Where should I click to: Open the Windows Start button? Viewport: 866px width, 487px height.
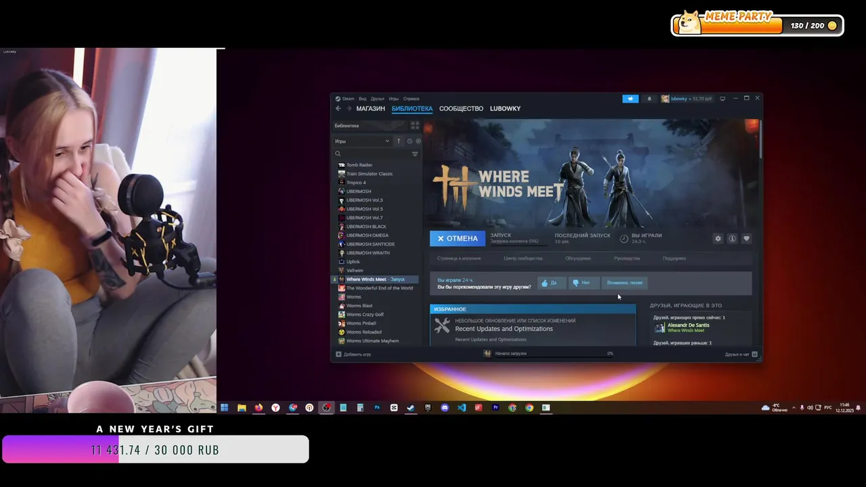[225, 408]
